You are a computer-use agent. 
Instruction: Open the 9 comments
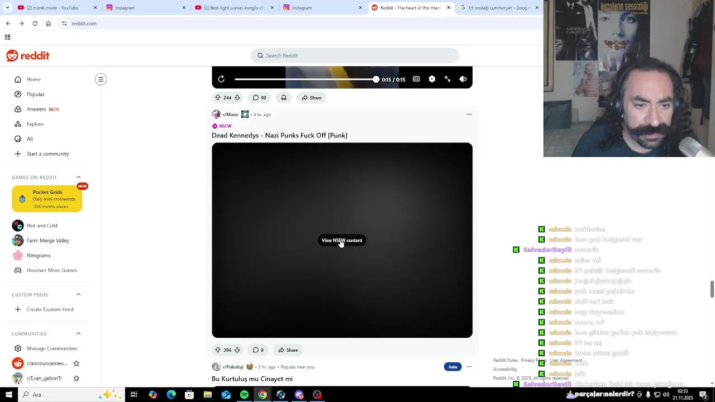[x=258, y=350]
